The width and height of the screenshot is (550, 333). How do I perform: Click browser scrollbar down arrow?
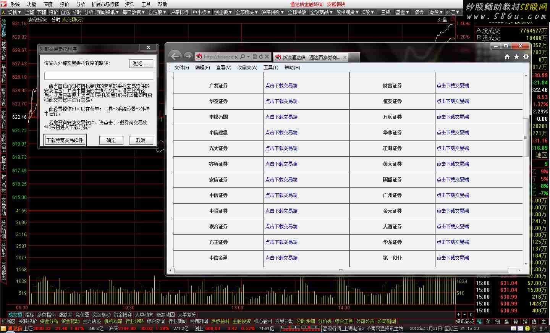pyautogui.click(x=526, y=264)
